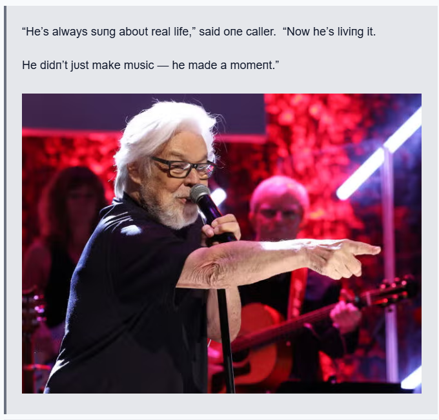439x420 pixels.
Task: Click the phrase "He's always sung" opening quote
Action: [68, 32]
